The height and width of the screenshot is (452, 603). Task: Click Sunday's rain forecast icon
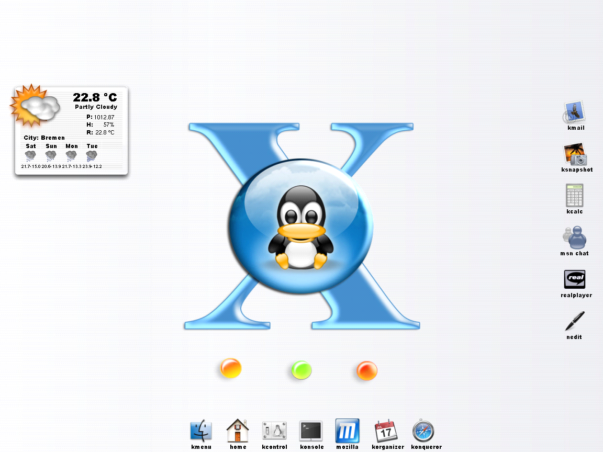[x=51, y=156]
